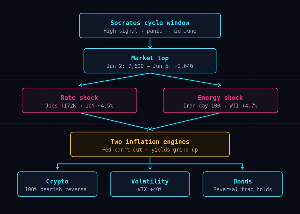
Task: Click the 'Volatility' heading
Action: click(150, 181)
